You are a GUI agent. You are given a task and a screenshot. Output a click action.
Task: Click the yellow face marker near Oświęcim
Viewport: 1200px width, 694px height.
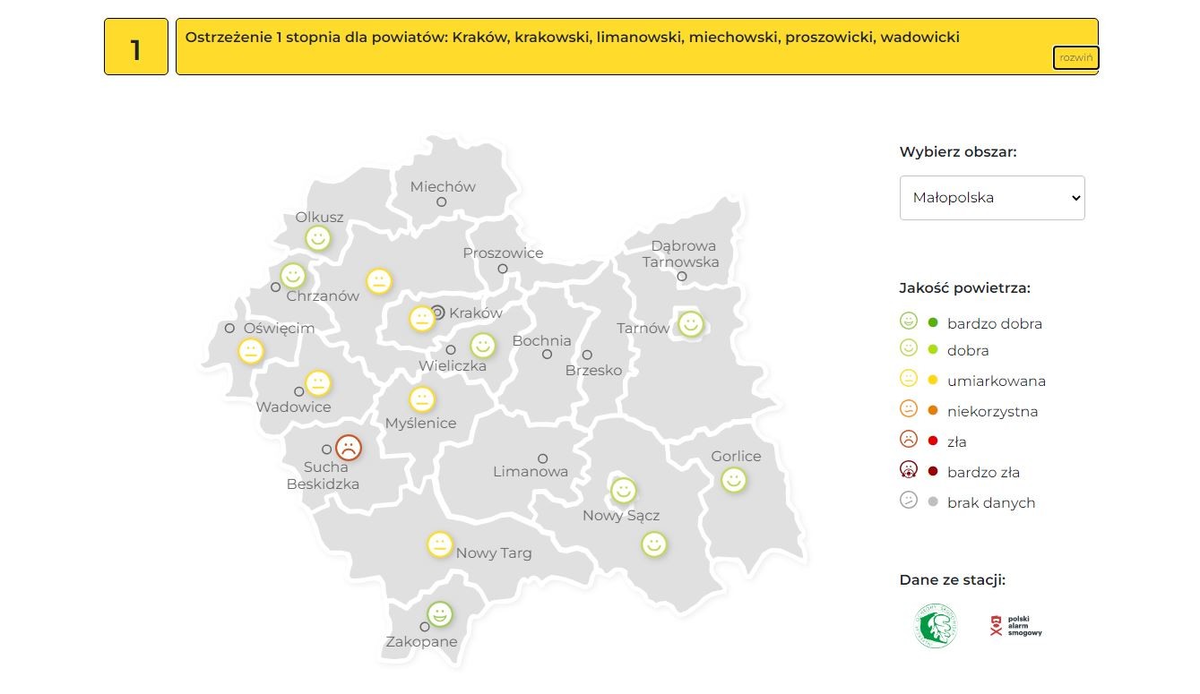coord(251,351)
